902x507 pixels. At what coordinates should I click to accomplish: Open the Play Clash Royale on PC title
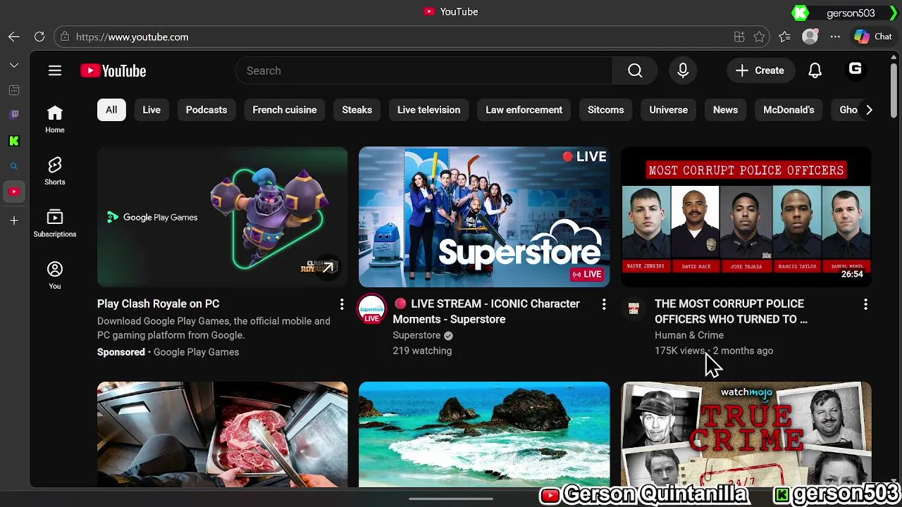tap(159, 303)
